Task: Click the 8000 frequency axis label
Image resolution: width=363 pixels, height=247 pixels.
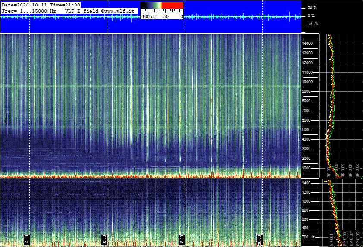Action: 306,101
